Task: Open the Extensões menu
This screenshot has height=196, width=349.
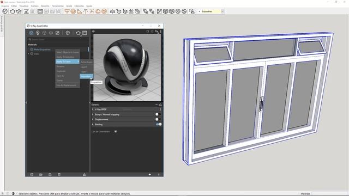Action: 79,6
